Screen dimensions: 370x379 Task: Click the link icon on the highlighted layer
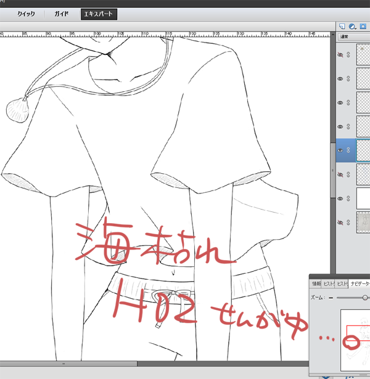pos(348,150)
